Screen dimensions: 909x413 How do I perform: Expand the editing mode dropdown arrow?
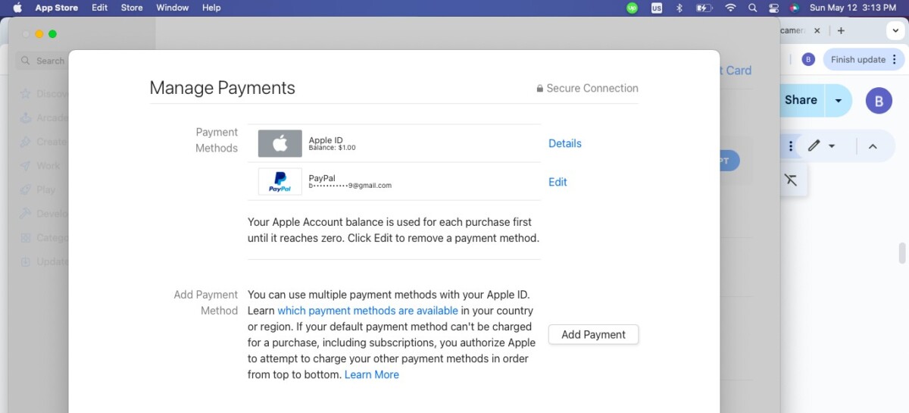[x=832, y=146]
